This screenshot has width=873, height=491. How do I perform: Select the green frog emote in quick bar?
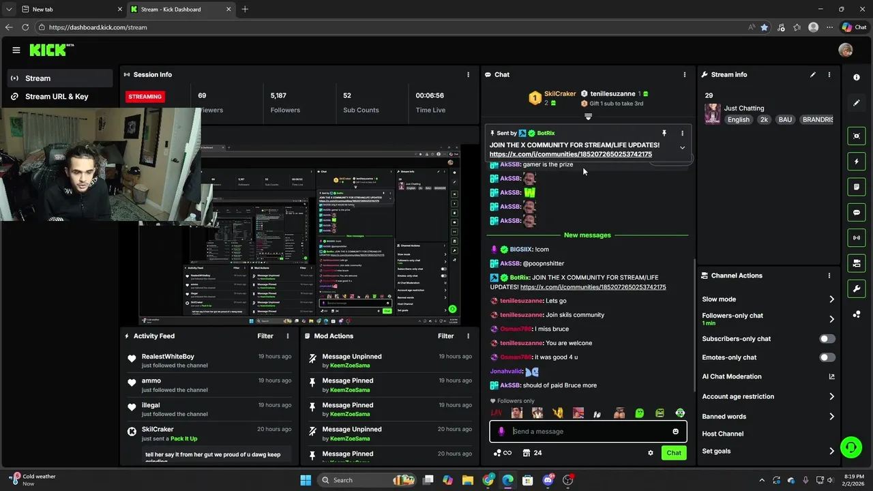(x=640, y=413)
